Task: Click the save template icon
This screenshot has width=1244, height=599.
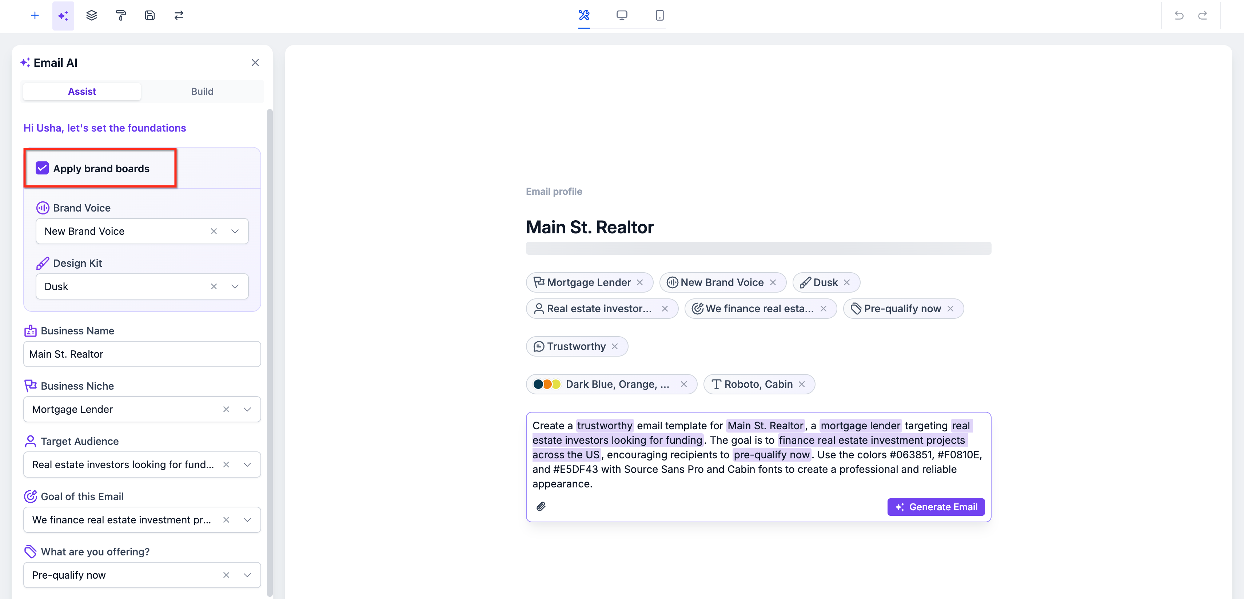Action: [150, 15]
